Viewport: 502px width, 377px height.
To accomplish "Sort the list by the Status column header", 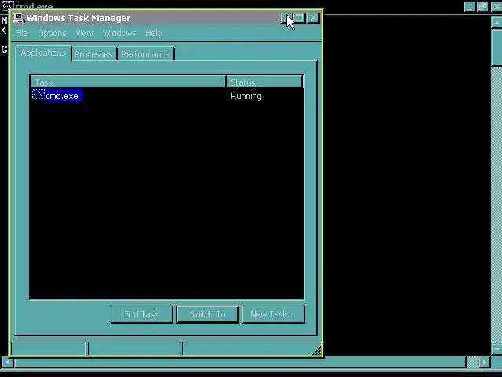I will pyautogui.click(x=264, y=82).
